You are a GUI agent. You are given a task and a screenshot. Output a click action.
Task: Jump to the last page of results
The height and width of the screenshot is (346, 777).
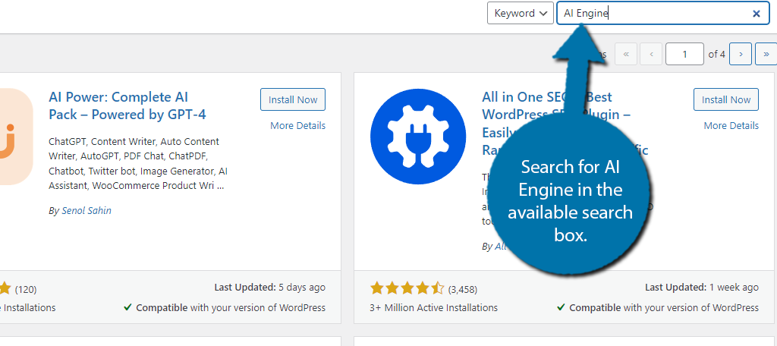click(x=766, y=54)
